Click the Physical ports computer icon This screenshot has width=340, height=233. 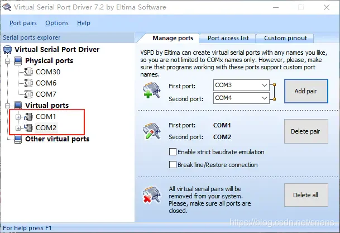[x=18, y=61]
